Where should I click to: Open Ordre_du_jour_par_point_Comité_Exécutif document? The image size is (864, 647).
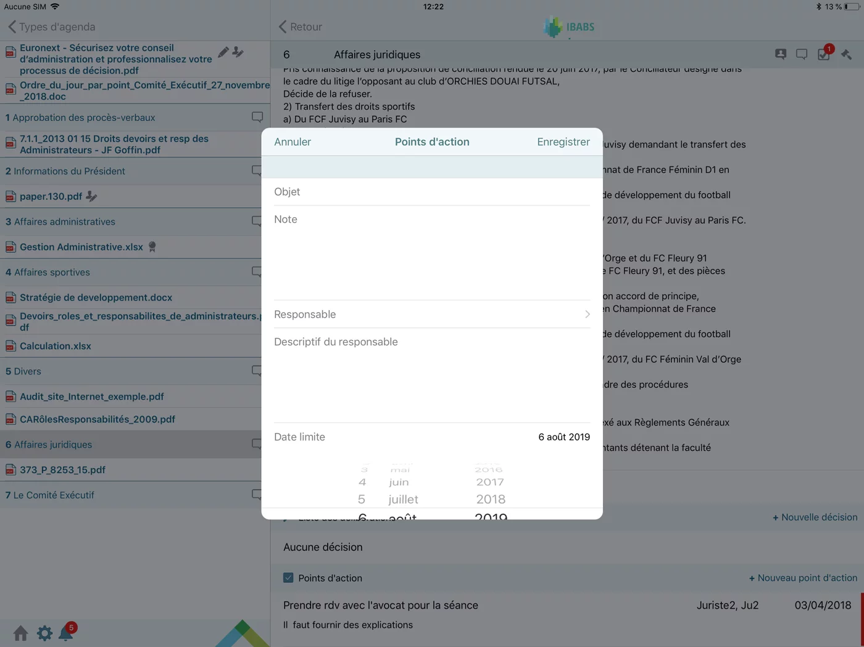[144, 91]
